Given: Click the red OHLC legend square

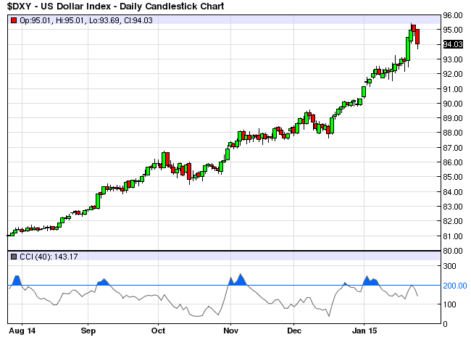Looking at the screenshot, I should [14, 20].
